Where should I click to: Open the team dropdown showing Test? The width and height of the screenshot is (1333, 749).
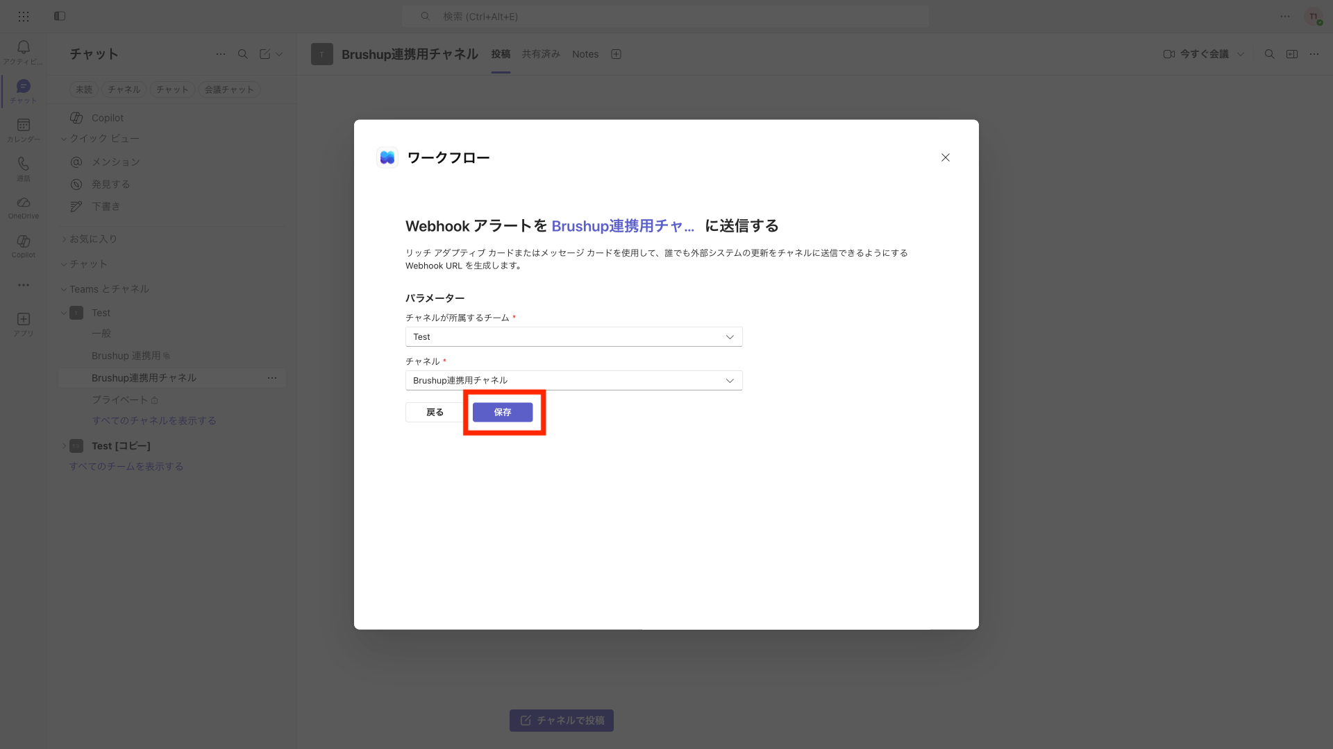[x=574, y=337]
